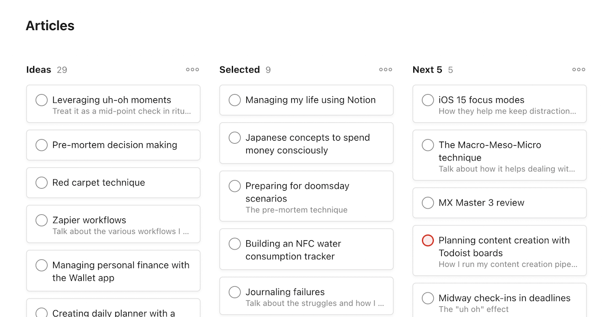
Task: Open 'Building an NFC water consumption tracker' card
Action: pos(293,250)
